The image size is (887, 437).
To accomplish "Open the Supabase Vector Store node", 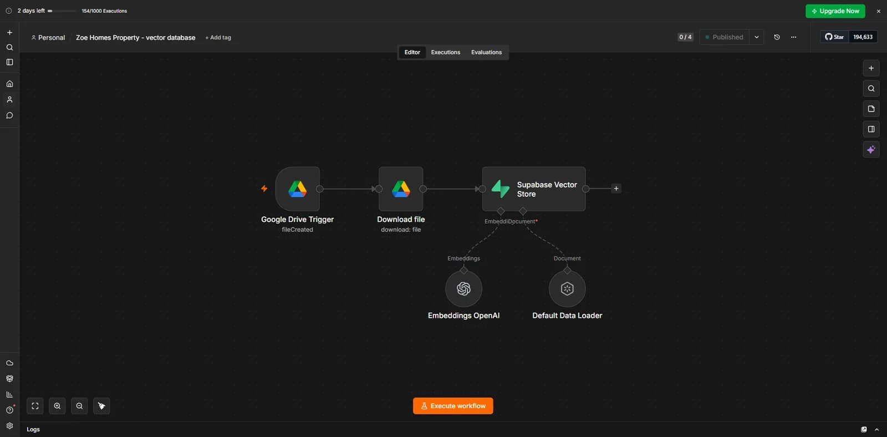I will click(534, 189).
